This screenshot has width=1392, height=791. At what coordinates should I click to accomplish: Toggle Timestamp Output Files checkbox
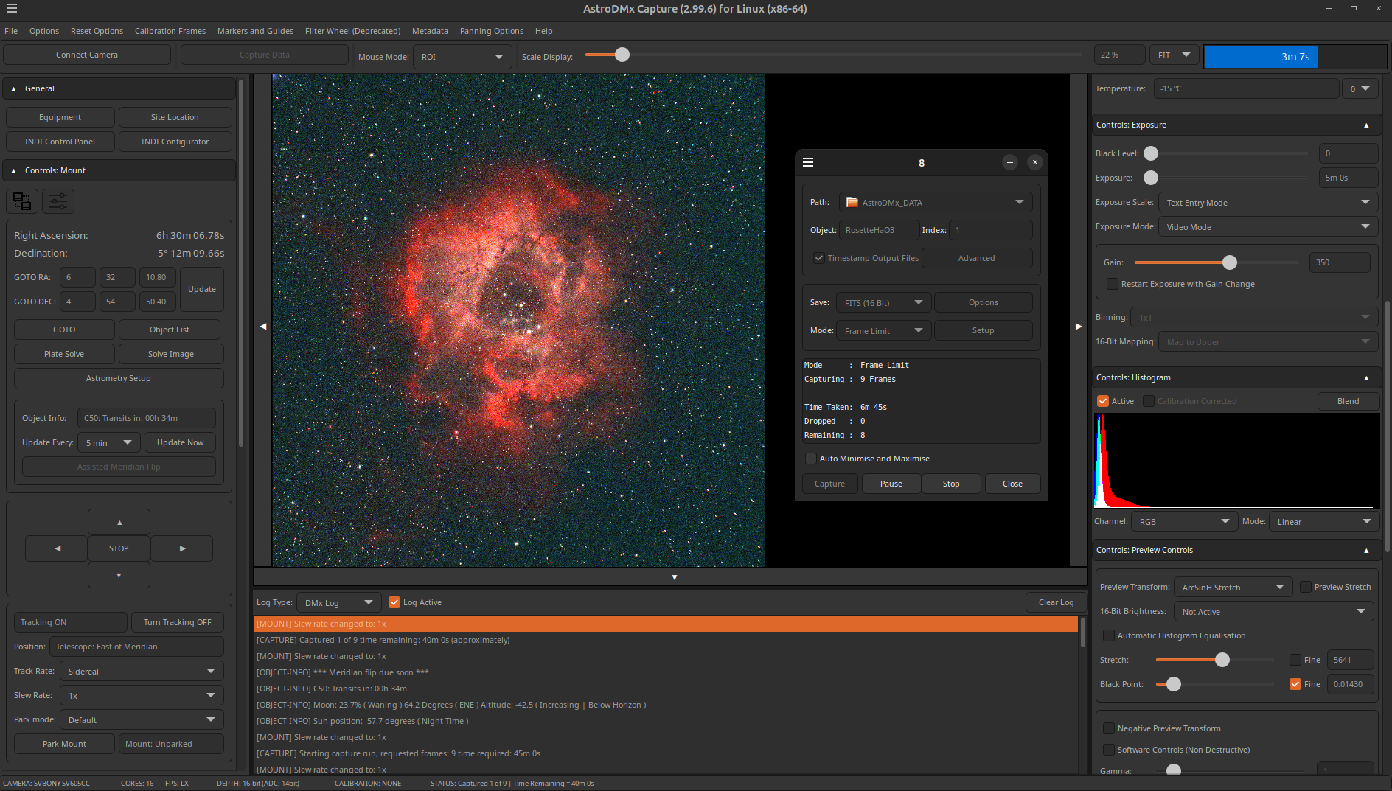pyautogui.click(x=818, y=258)
